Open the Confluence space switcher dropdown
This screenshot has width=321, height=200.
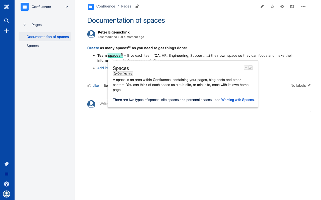(x=66, y=7)
